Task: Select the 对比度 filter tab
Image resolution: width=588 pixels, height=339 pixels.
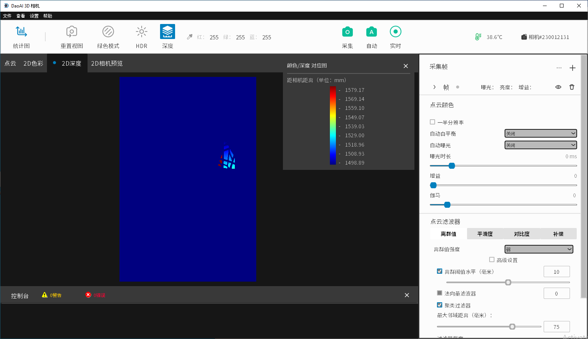Action: click(x=522, y=234)
